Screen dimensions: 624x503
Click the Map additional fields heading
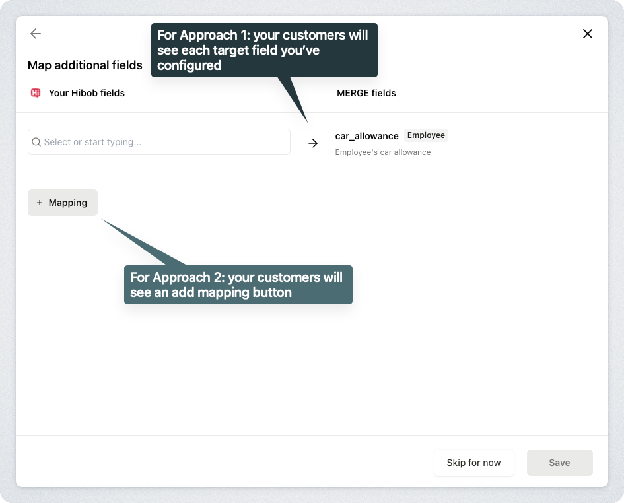(x=85, y=65)
